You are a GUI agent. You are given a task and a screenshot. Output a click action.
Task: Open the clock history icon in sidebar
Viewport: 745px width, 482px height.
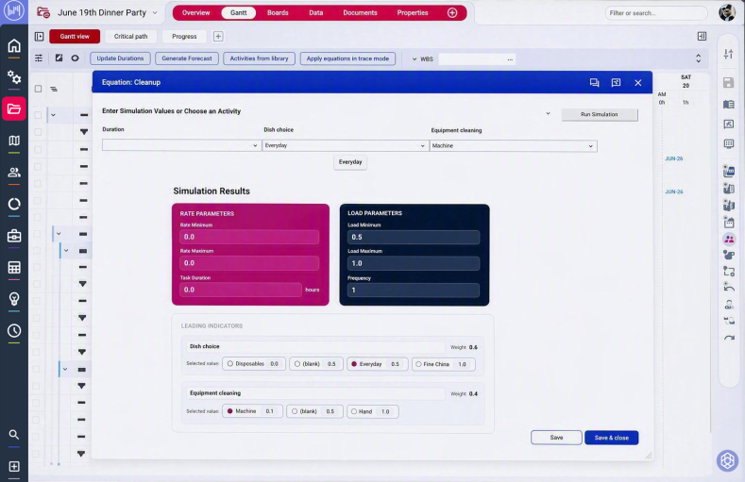click(14, 331)
